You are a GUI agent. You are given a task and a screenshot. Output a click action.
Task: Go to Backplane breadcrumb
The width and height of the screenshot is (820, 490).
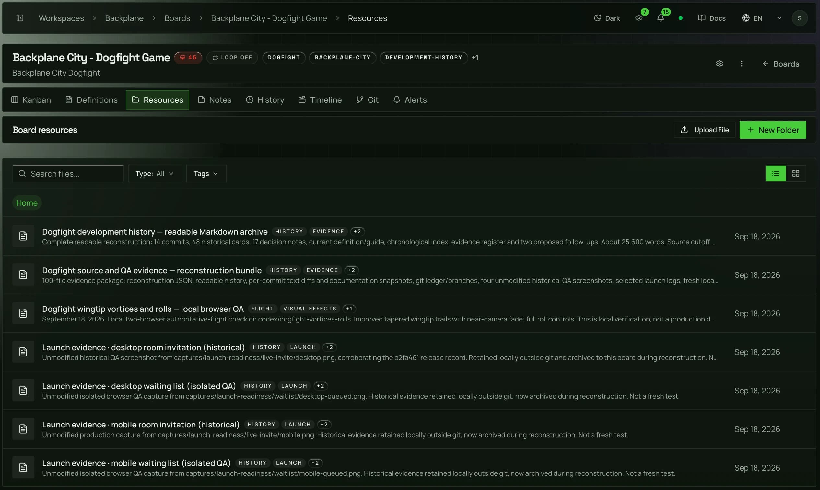pos(124,18)
